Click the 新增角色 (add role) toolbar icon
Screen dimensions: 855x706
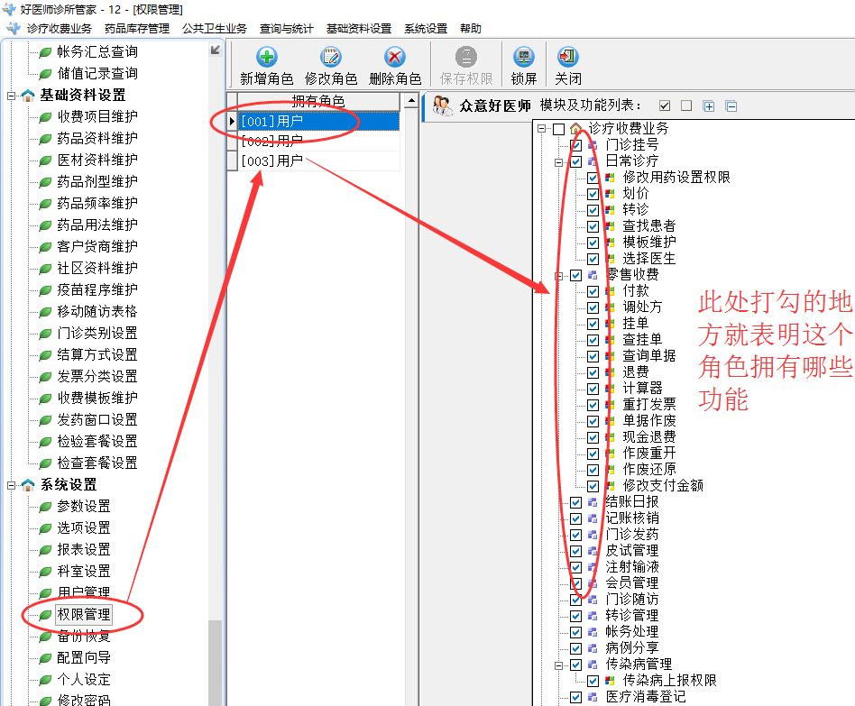point(266,59)
